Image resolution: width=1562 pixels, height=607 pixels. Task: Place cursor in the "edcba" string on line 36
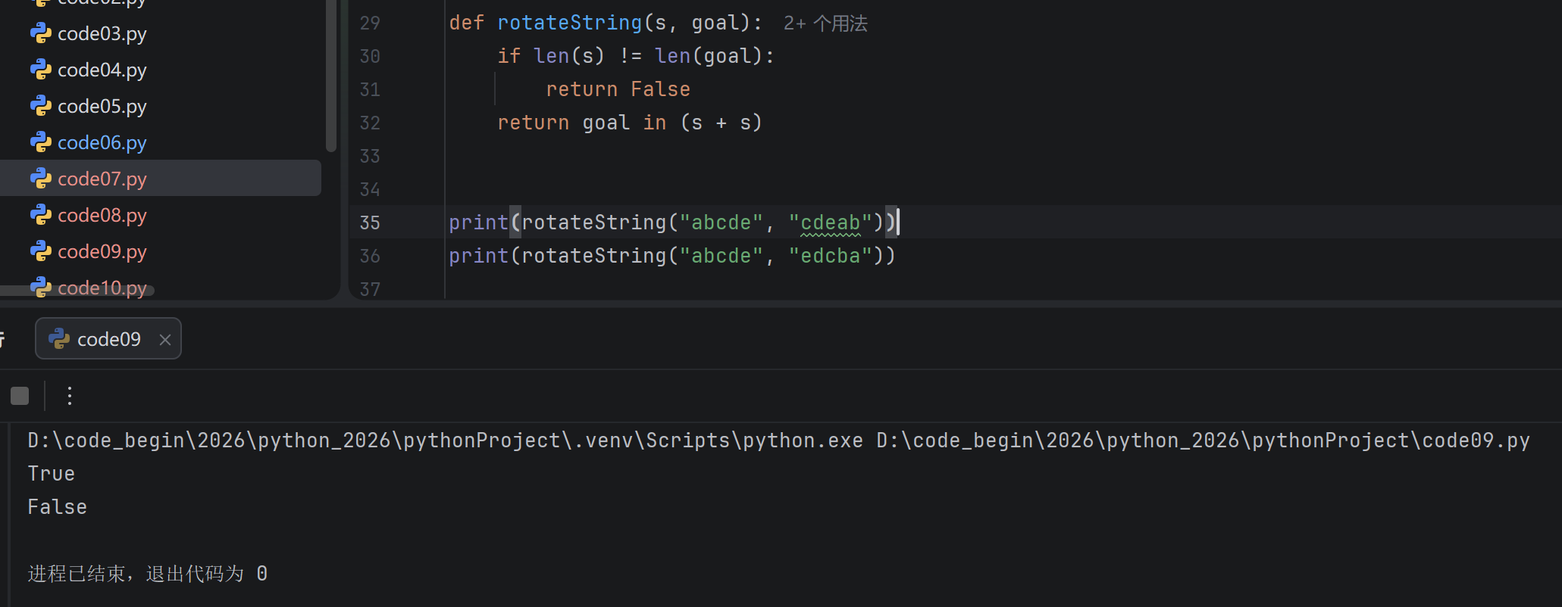click(x=831, y=256)
